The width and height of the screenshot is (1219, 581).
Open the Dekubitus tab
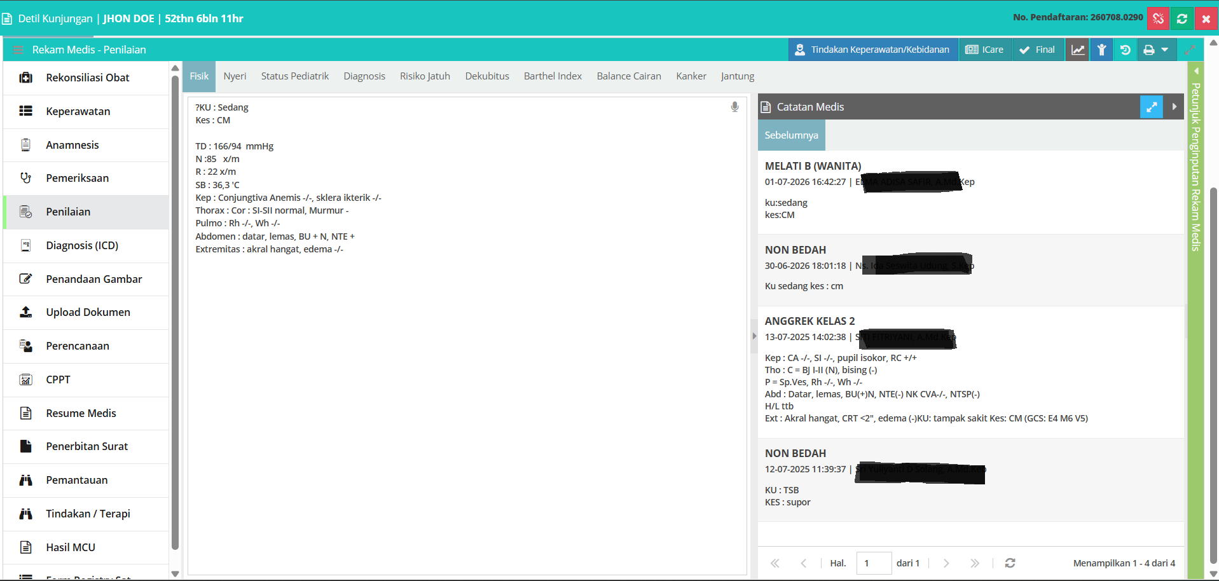click(x=487, y=76)
